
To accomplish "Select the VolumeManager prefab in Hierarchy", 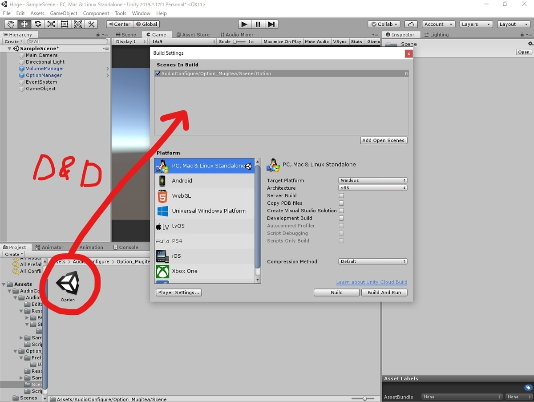I will [45, 69].
